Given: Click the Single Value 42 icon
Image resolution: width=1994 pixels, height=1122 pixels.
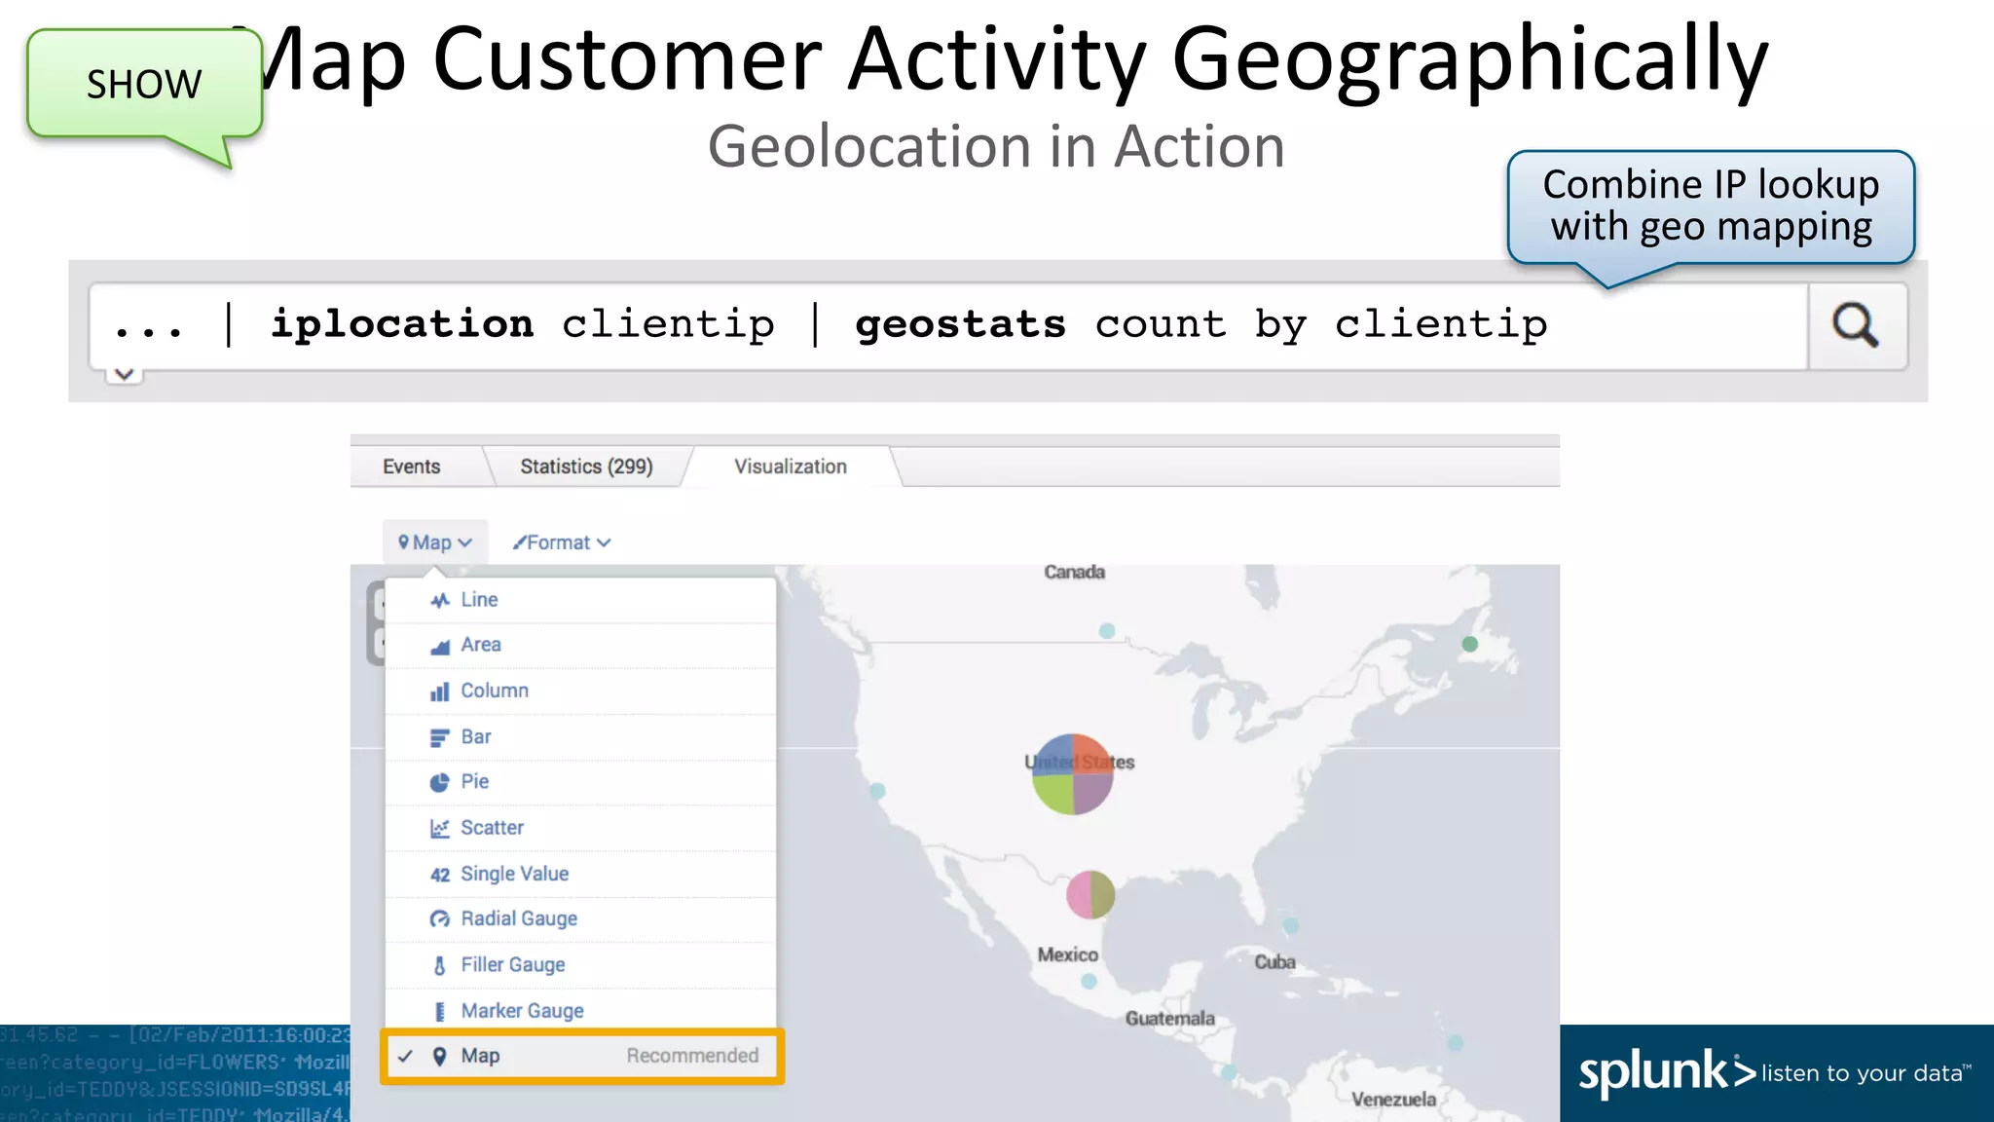Looking at the screenshot, I should coord(440,875).
